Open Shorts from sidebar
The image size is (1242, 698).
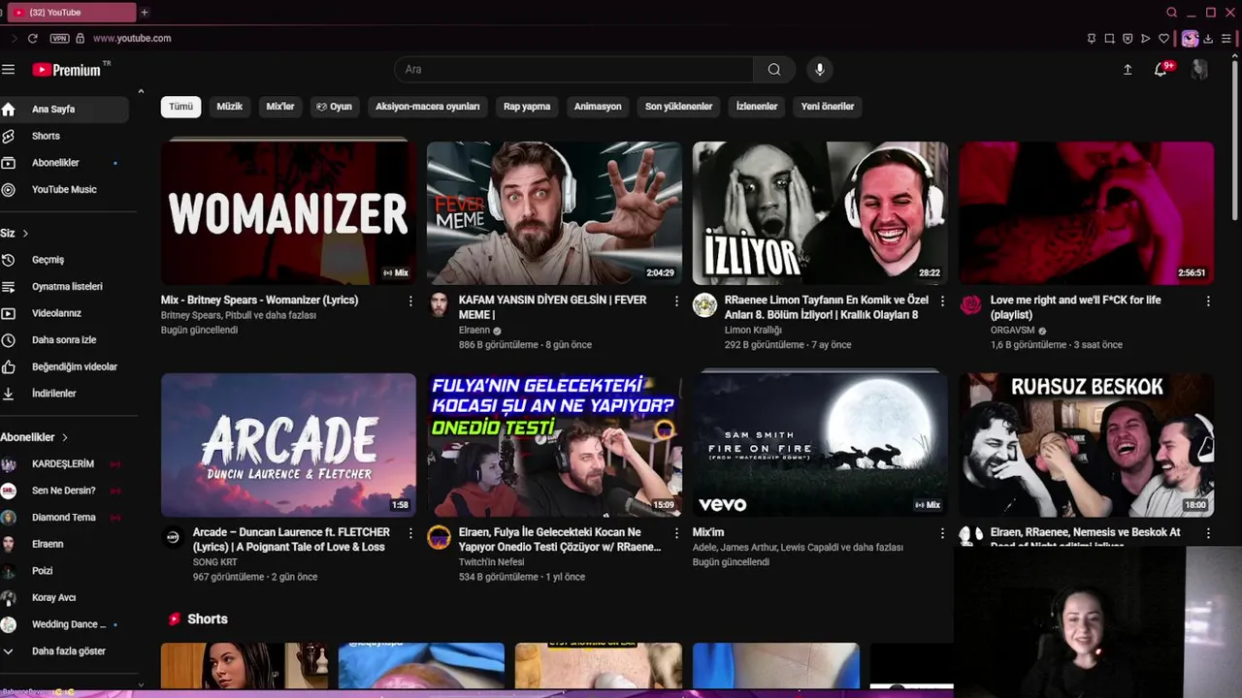tap(64, 137)
